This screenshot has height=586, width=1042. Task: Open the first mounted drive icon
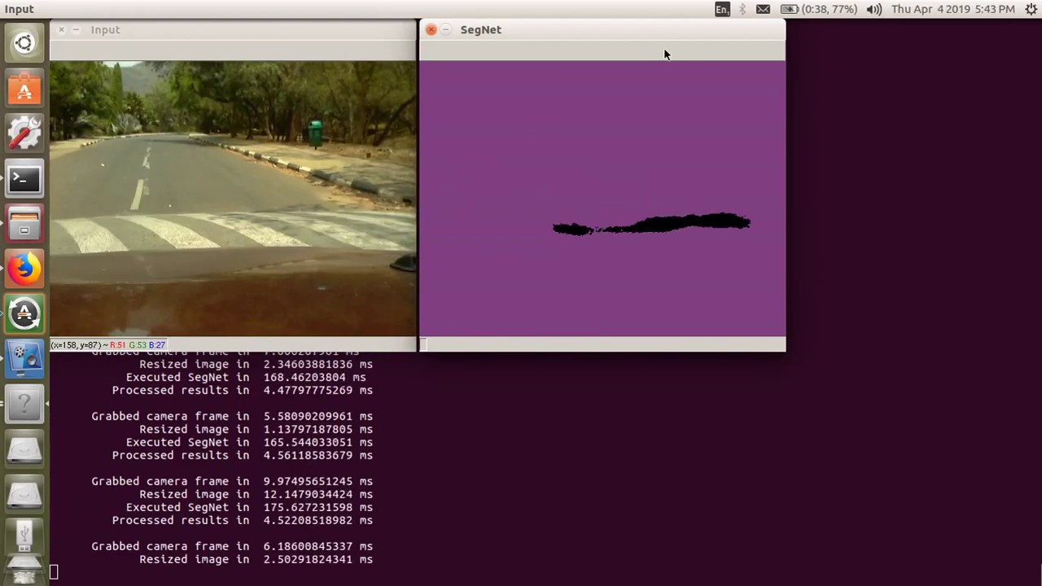[x=24, y=448]
